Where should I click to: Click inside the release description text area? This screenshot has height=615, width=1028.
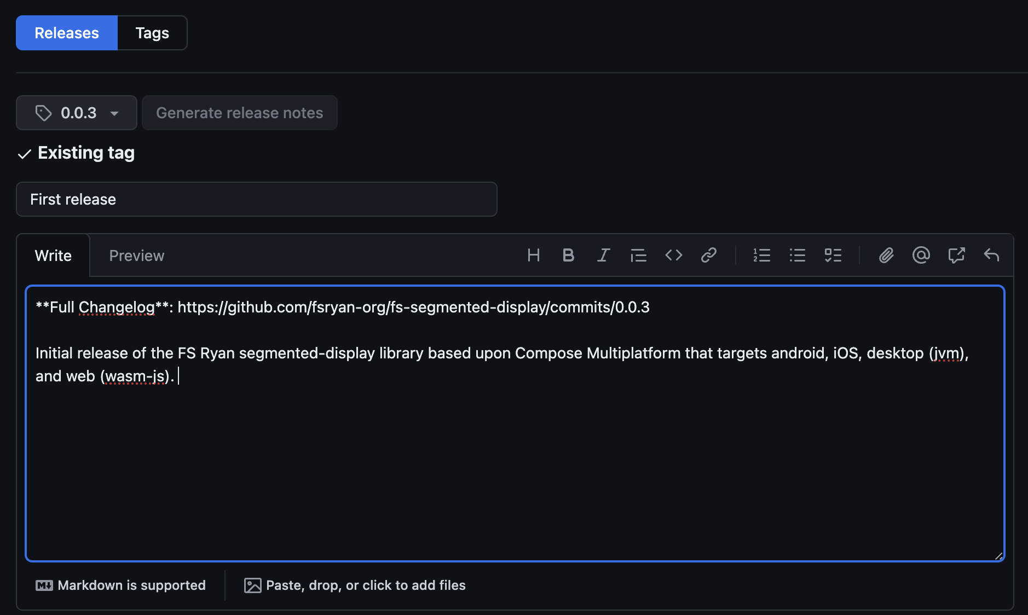[515, 423]
